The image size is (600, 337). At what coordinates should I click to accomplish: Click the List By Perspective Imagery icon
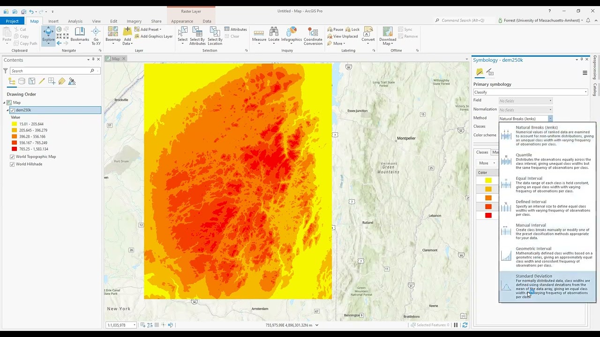(72, 81)
